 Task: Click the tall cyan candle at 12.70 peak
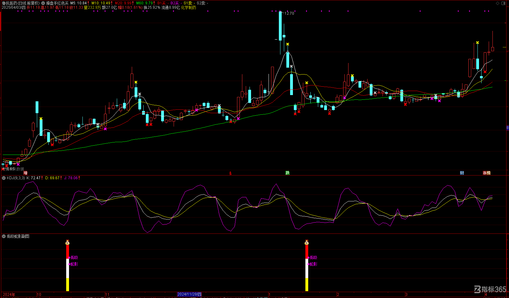tap(280, 26)
